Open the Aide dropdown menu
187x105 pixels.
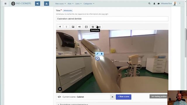(70, 4)
